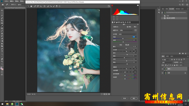Open the 取样大小 sample size dropdown
Viewport: 189px width, 106px height.
[x=21, y=4]
